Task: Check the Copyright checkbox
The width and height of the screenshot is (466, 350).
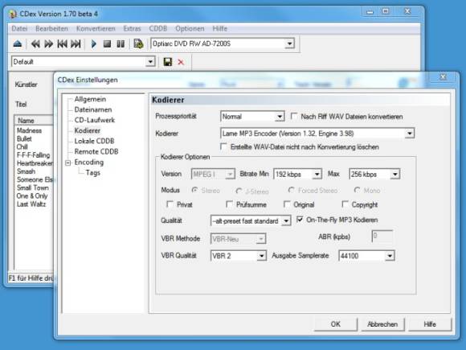Action: click(345, 204)
